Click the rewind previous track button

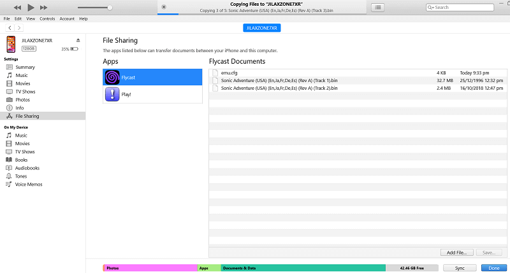[17, 8]
